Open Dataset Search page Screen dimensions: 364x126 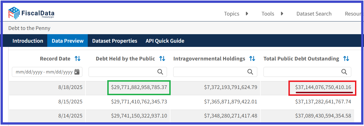click(x=314, y=14)
